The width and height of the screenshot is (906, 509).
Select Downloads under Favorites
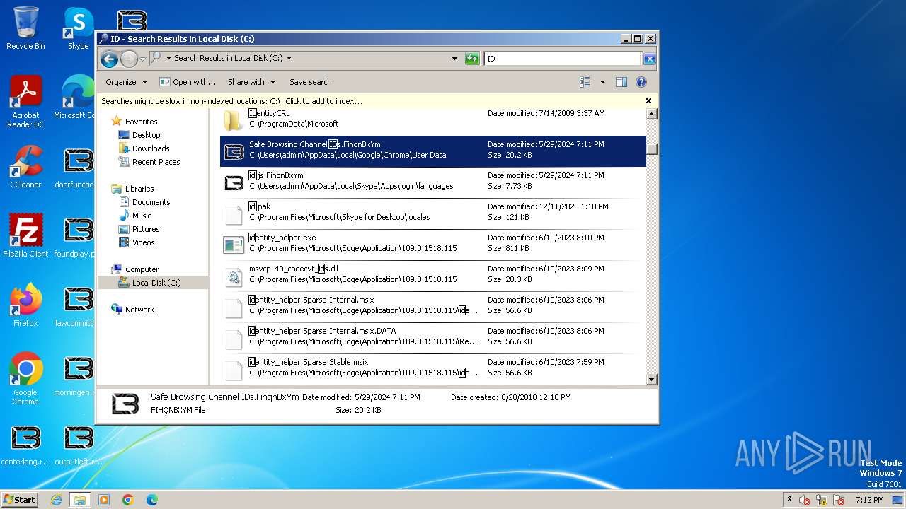(x=150, y=148)
